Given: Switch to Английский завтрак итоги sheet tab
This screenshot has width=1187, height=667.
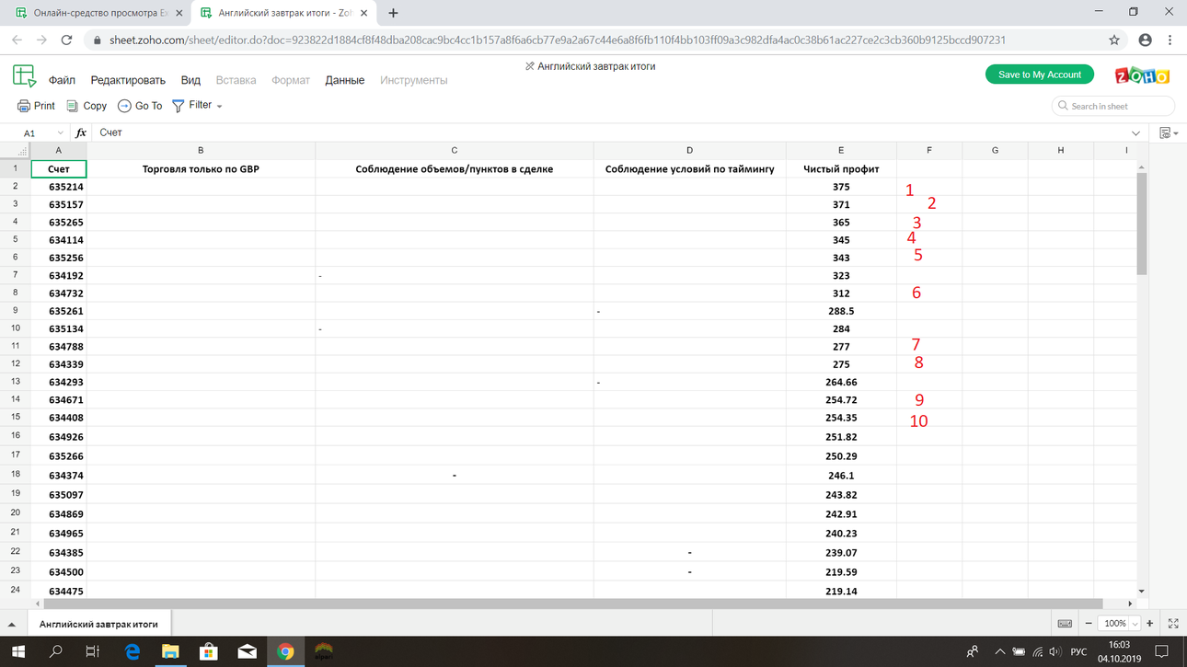Looking at the screenshot, I should point(98,624).
